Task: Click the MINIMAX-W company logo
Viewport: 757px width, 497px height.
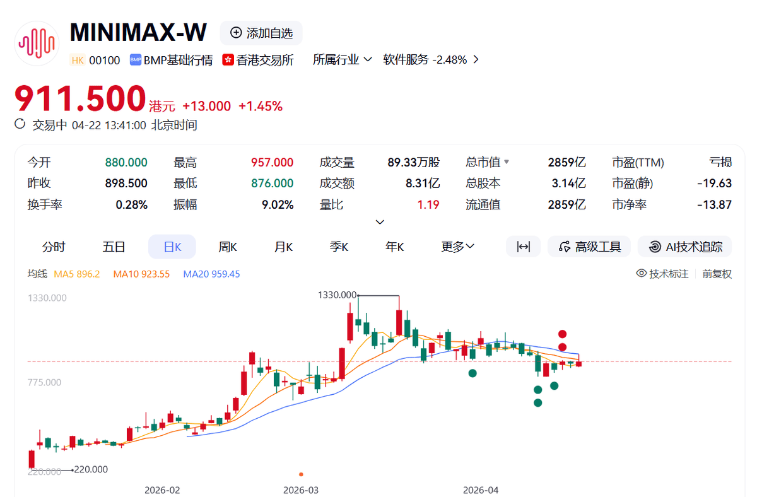Action: click(37, 44)
